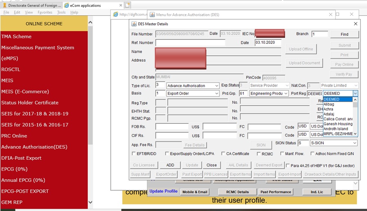Open the File menu
Image resolution: width=367 pixels, height=211 pixels.
6,12
